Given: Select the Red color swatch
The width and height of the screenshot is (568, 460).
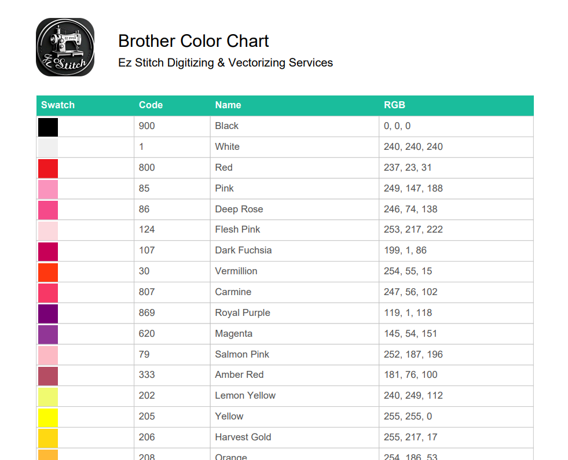Looking at the screenshot, I should [x=48, y=168].
